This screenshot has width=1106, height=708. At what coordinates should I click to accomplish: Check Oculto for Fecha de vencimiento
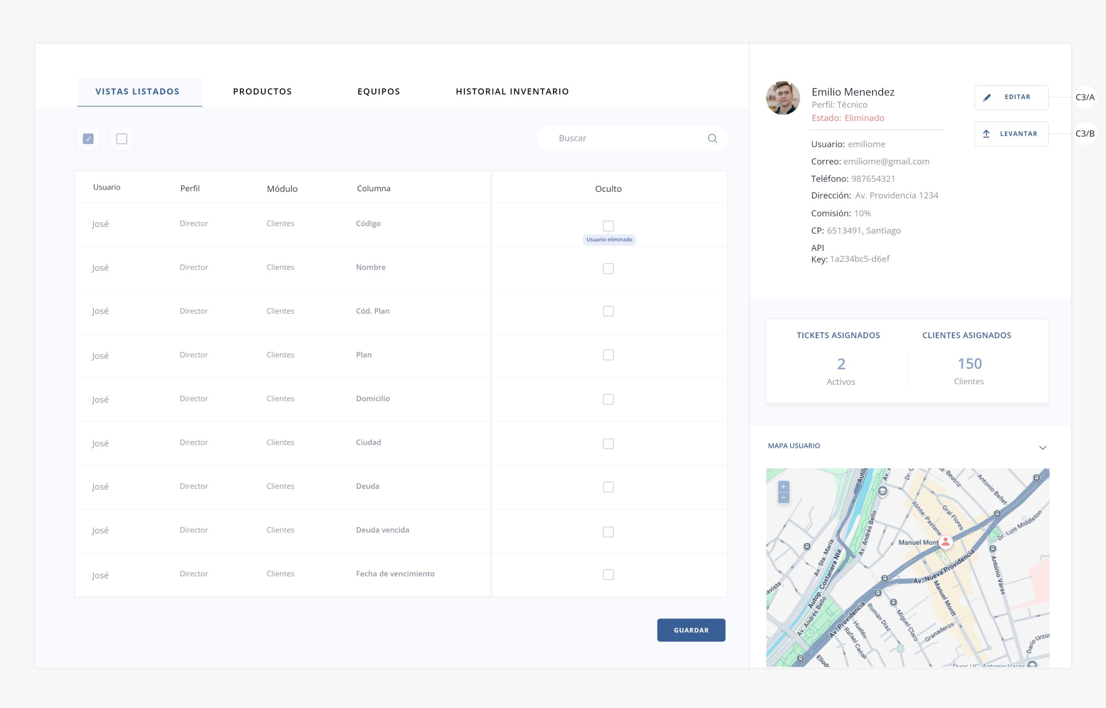coord(608,574)
